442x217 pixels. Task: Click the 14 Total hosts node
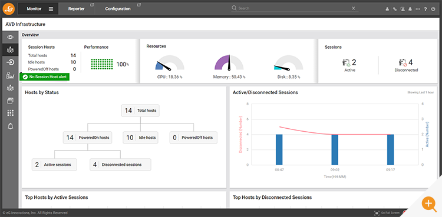(x=140, y=111)
